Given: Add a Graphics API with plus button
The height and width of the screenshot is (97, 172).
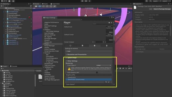Looking at the screenshot, I should pyautogui.click(x=106, y=82).
